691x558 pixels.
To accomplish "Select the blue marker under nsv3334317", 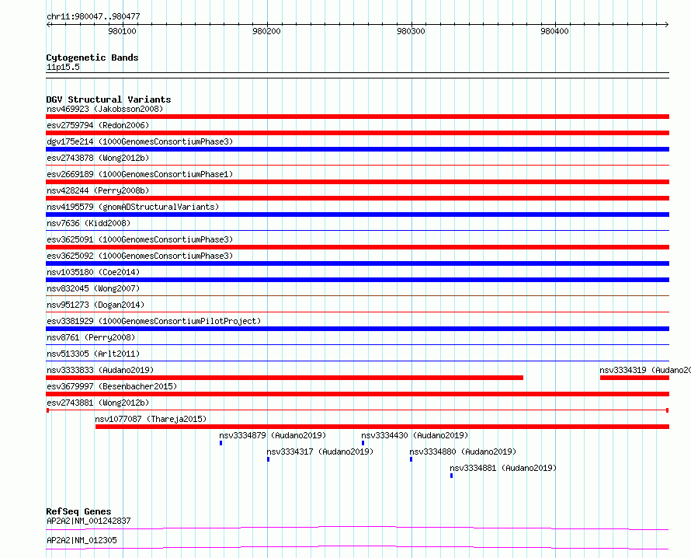I will pyautogui.click(x=268, y=459).
